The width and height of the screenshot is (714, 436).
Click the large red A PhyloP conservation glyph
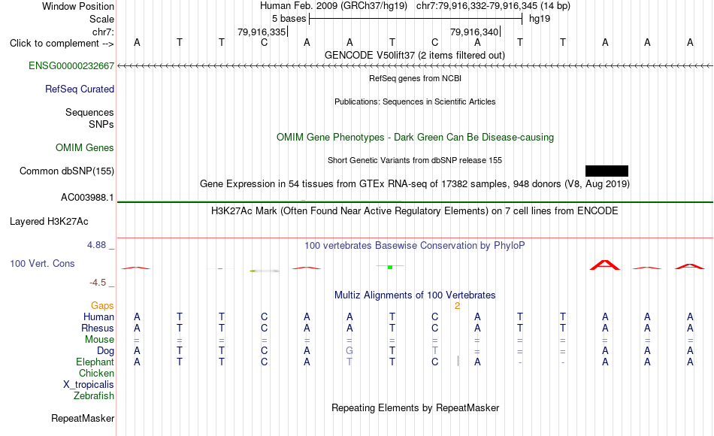(x=605, y=265)
